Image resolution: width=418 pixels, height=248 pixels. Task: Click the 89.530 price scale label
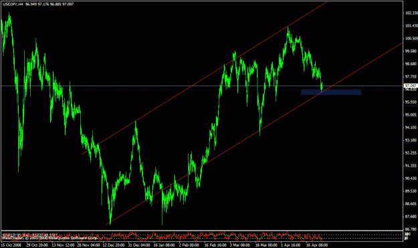pos(411,191)
